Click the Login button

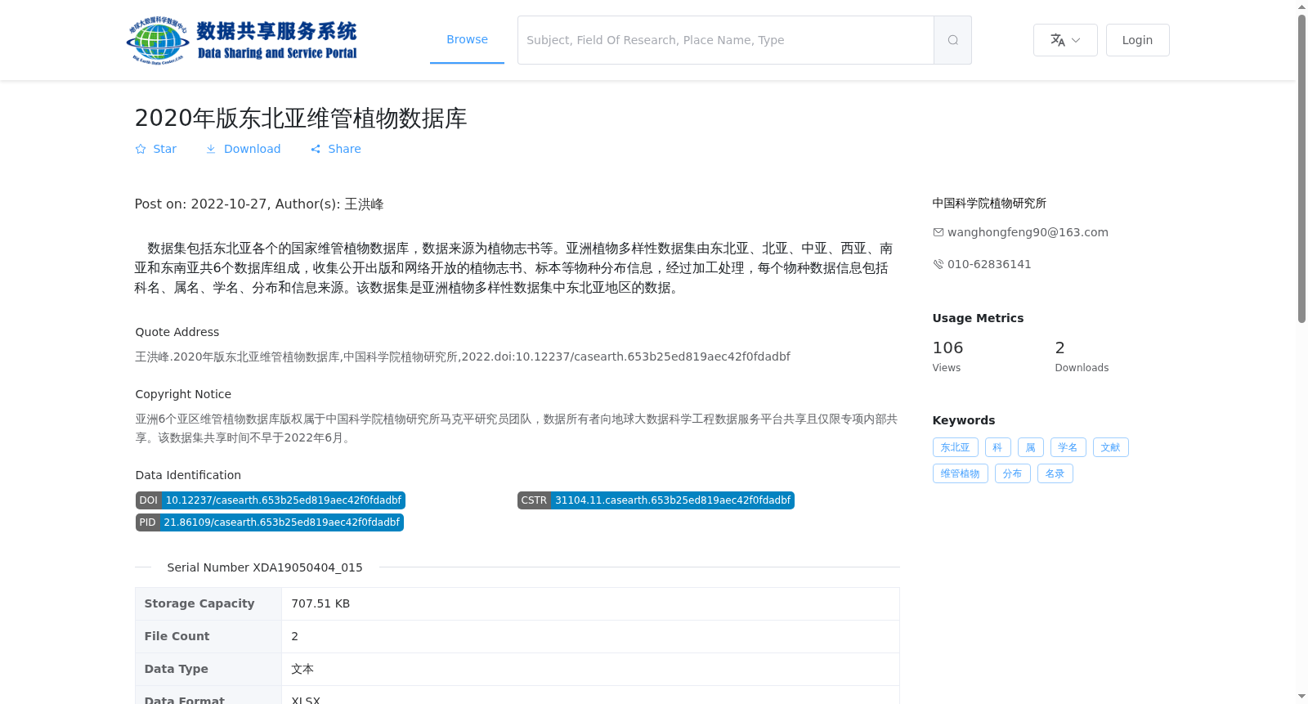(1137, 40)
